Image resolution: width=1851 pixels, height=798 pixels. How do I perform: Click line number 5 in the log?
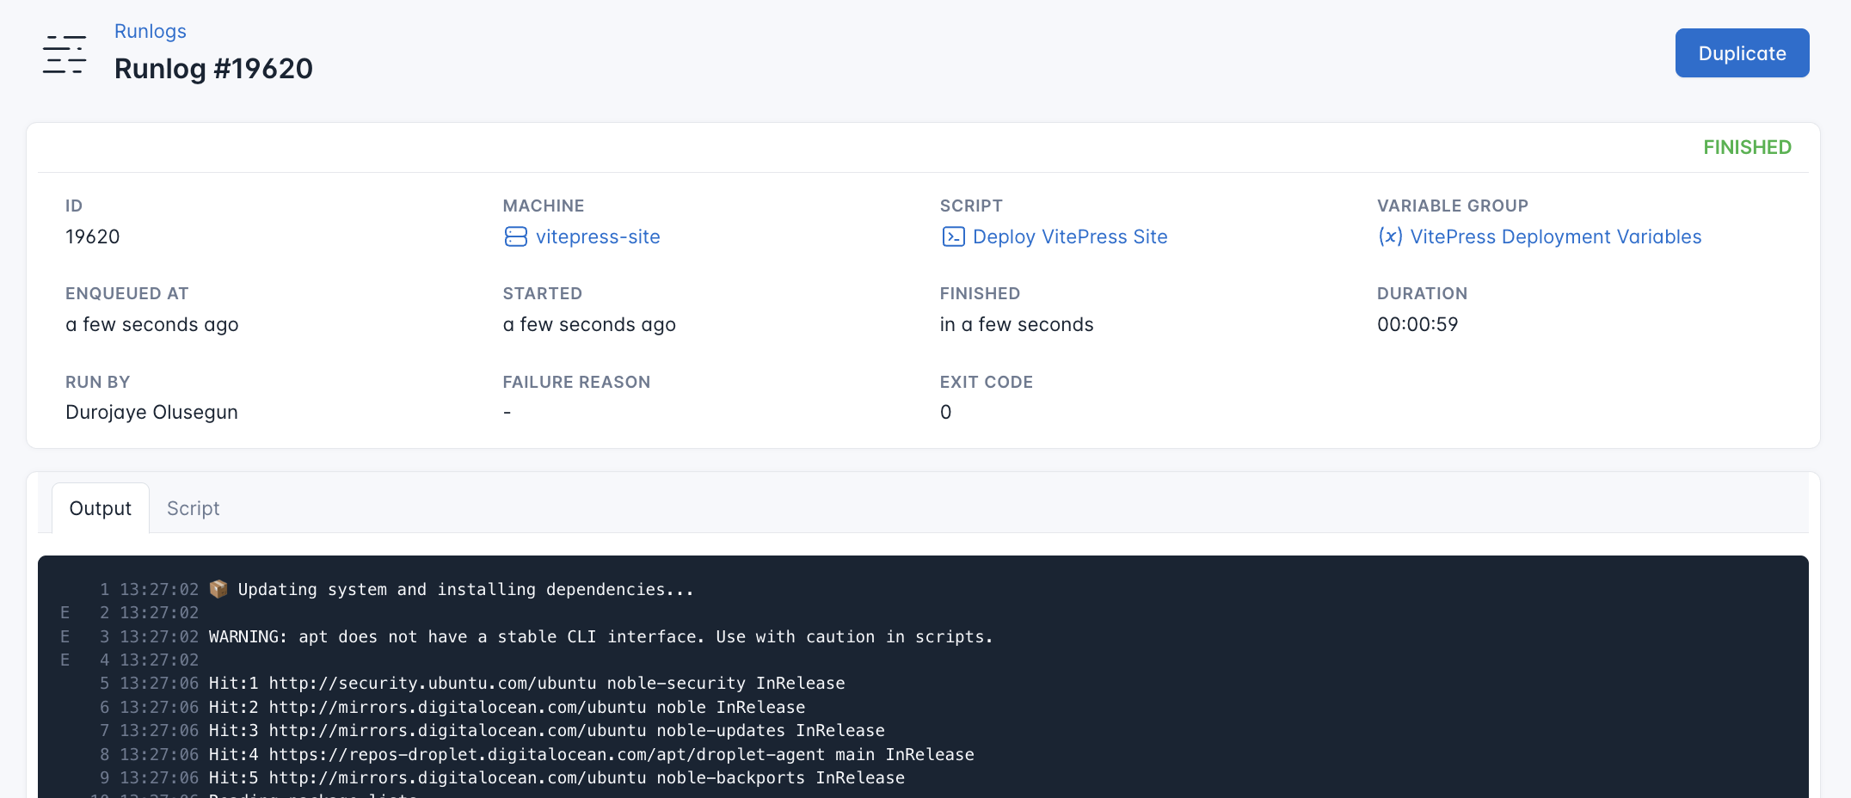coord(103,684)
